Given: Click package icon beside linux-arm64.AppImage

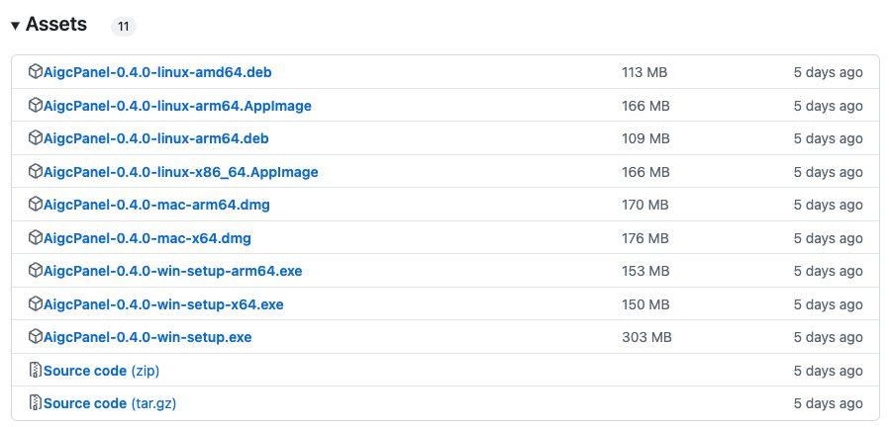Looking at the screenshot, I should 36,106.
